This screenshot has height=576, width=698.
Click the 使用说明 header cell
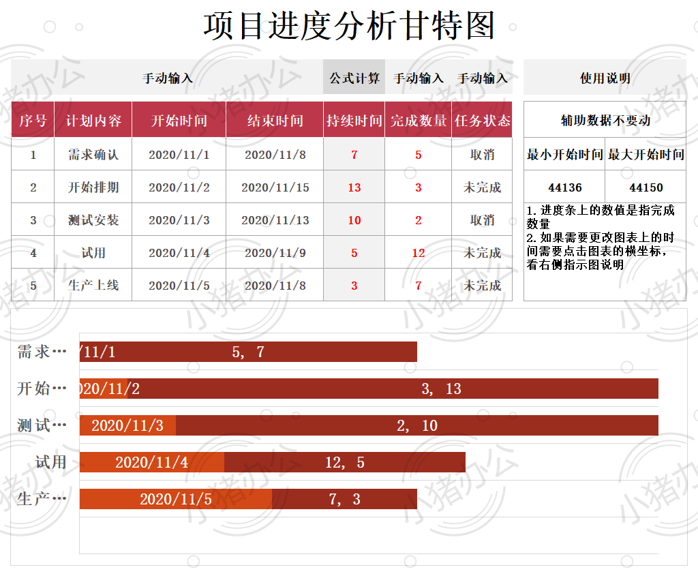(x=605, y=78)
